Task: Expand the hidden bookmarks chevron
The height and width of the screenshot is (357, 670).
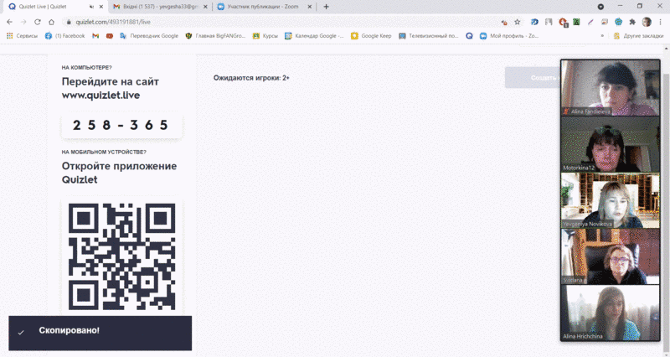Action: tap(602, 36)
